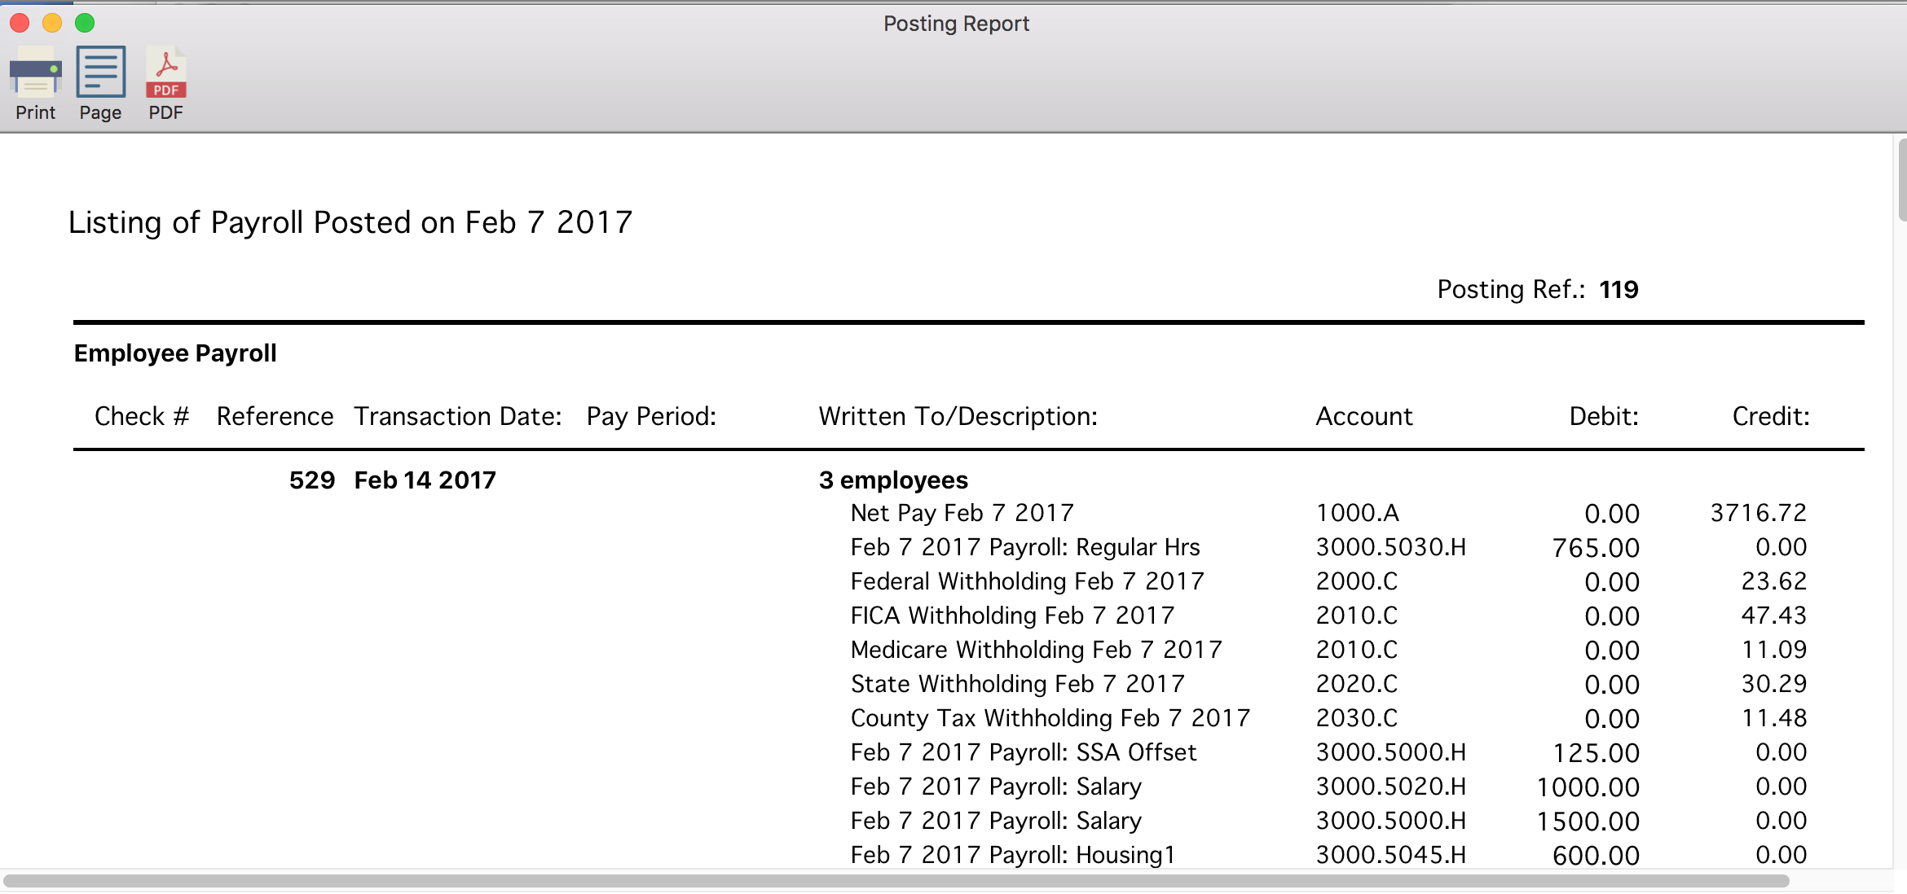1907x894 pixels.
Task: Click the green zoom traffic light button
Action: point(84,24)
